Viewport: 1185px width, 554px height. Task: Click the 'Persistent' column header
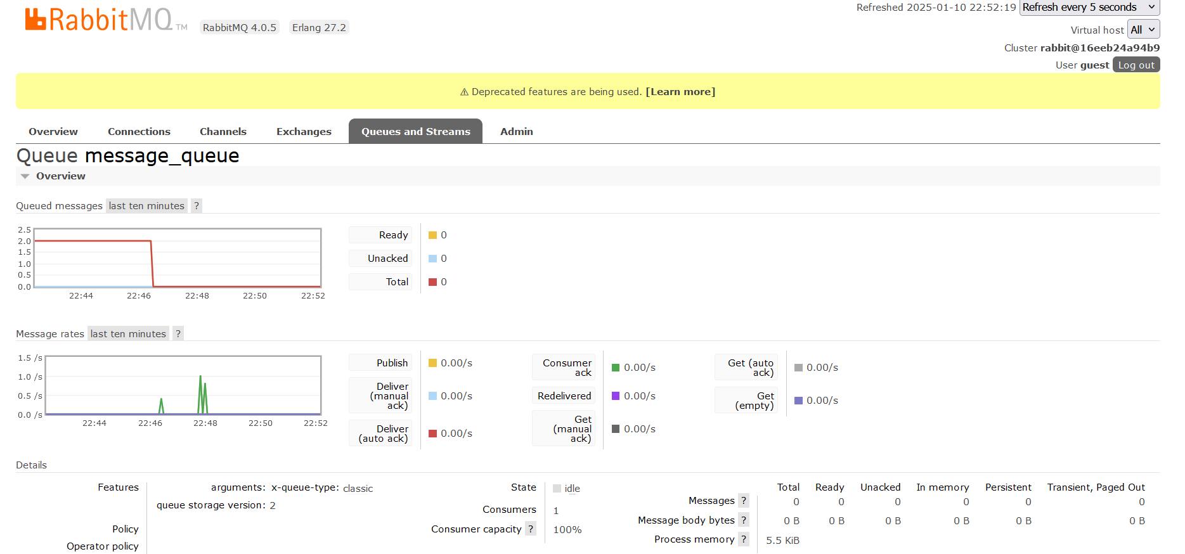point(1008,487)
